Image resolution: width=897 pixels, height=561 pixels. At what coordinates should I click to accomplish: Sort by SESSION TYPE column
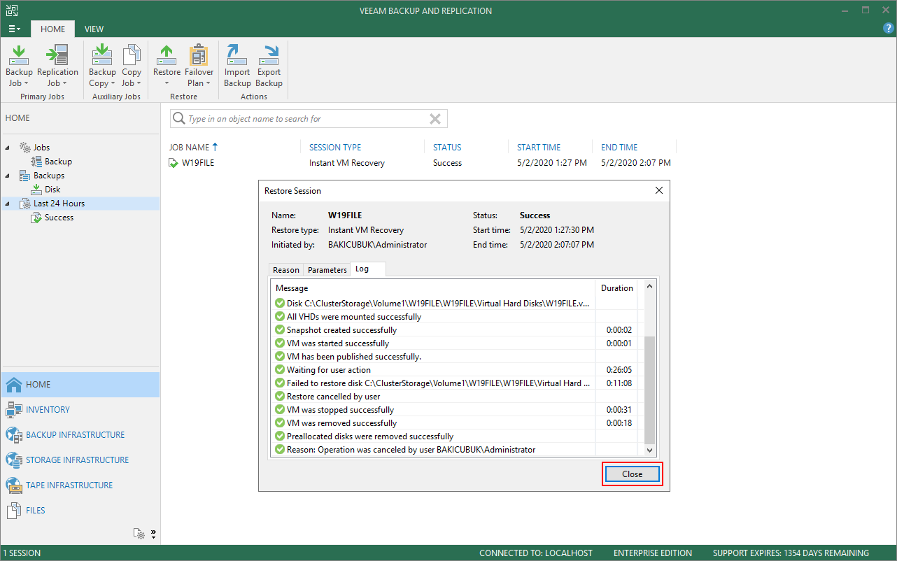click(x=335, y=148)
